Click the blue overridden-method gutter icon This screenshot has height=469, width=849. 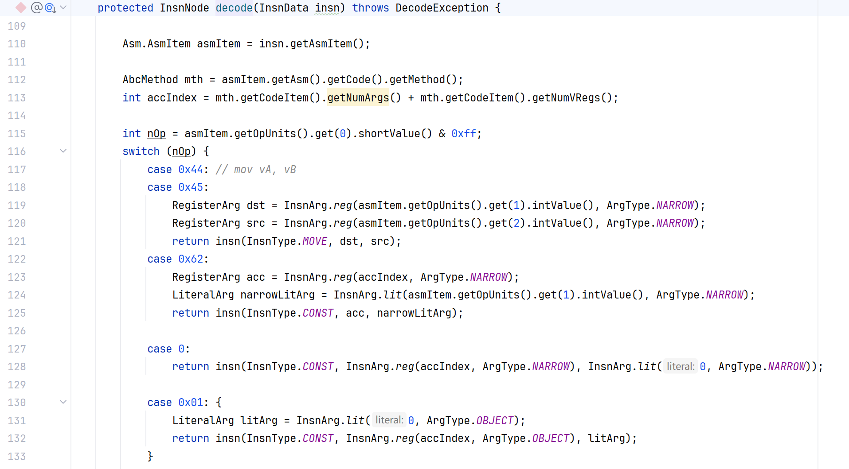[50, 8]
